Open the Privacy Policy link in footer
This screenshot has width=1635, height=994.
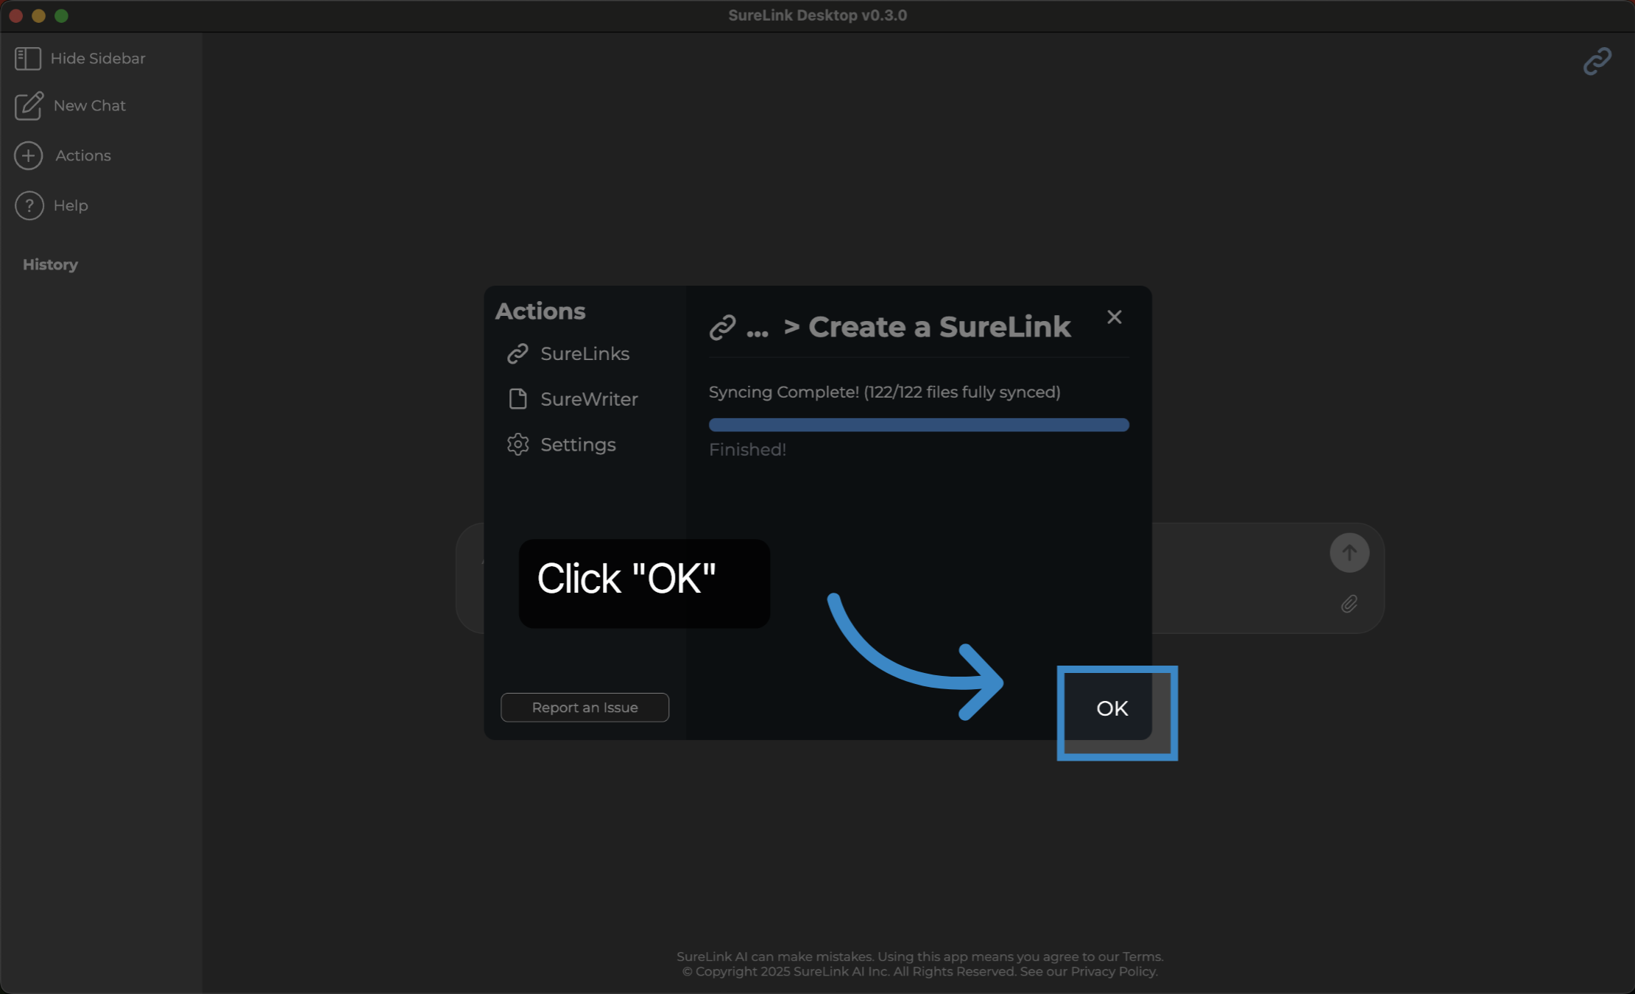[x=1113, y=972]
